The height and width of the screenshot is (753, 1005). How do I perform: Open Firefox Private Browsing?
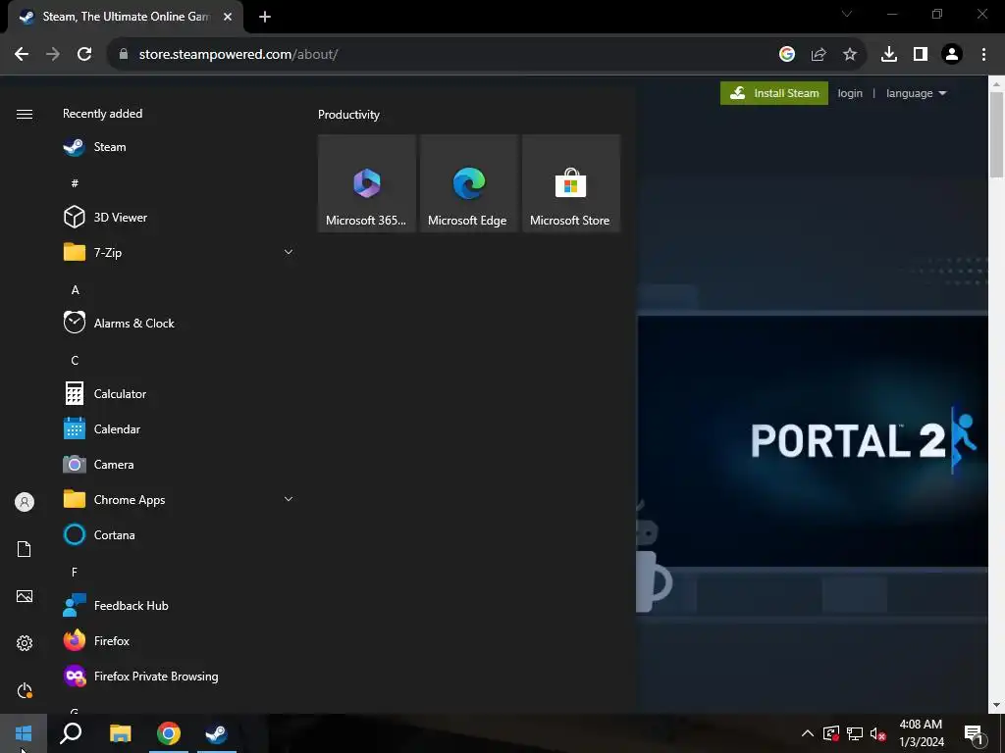click(x=179, y=677)
